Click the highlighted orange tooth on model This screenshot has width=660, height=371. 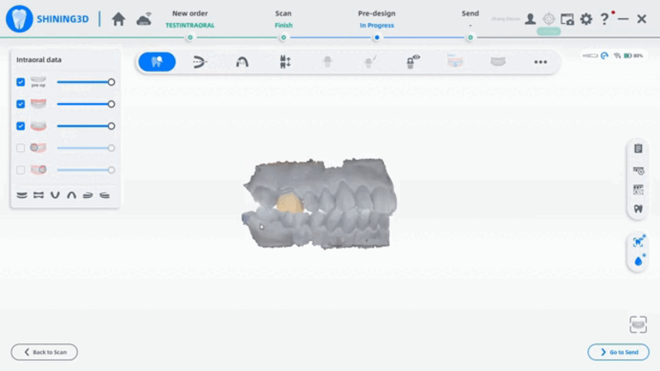(290, 203)
